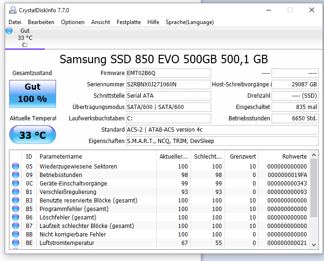Open the Hilfe menu

(153, 22)
